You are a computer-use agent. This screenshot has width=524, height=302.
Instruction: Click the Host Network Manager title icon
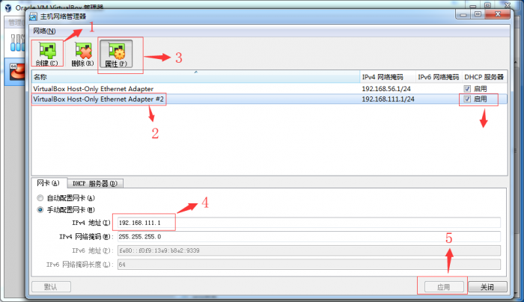(x=33, y=16)
